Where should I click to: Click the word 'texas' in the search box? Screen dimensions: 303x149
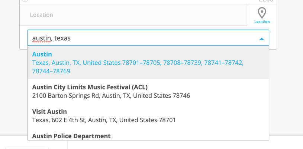[x=62, y=38]
